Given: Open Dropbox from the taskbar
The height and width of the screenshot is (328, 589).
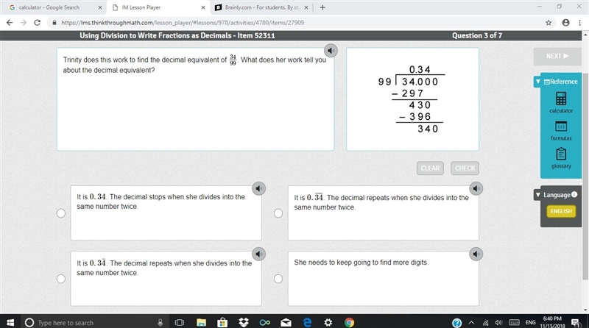Looking at the screenshot, I should (244, 322).
